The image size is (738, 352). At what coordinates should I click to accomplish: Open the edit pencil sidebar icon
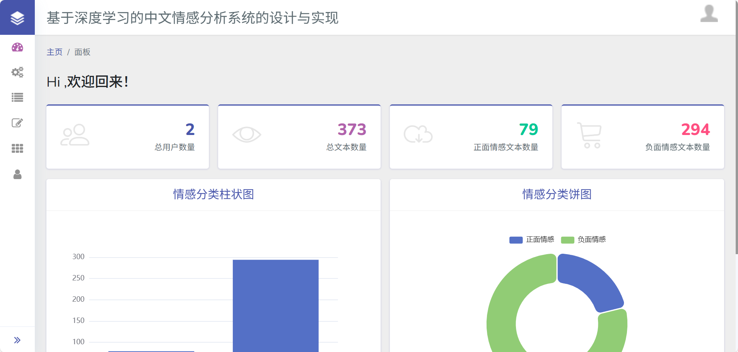pos(17,123)
